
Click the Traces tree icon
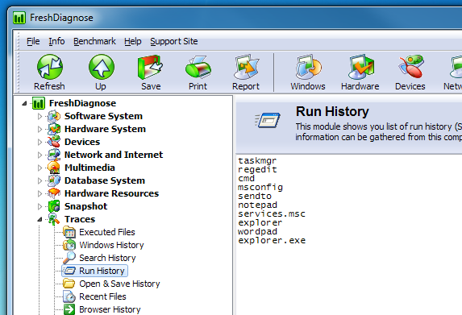click(54, 219)
